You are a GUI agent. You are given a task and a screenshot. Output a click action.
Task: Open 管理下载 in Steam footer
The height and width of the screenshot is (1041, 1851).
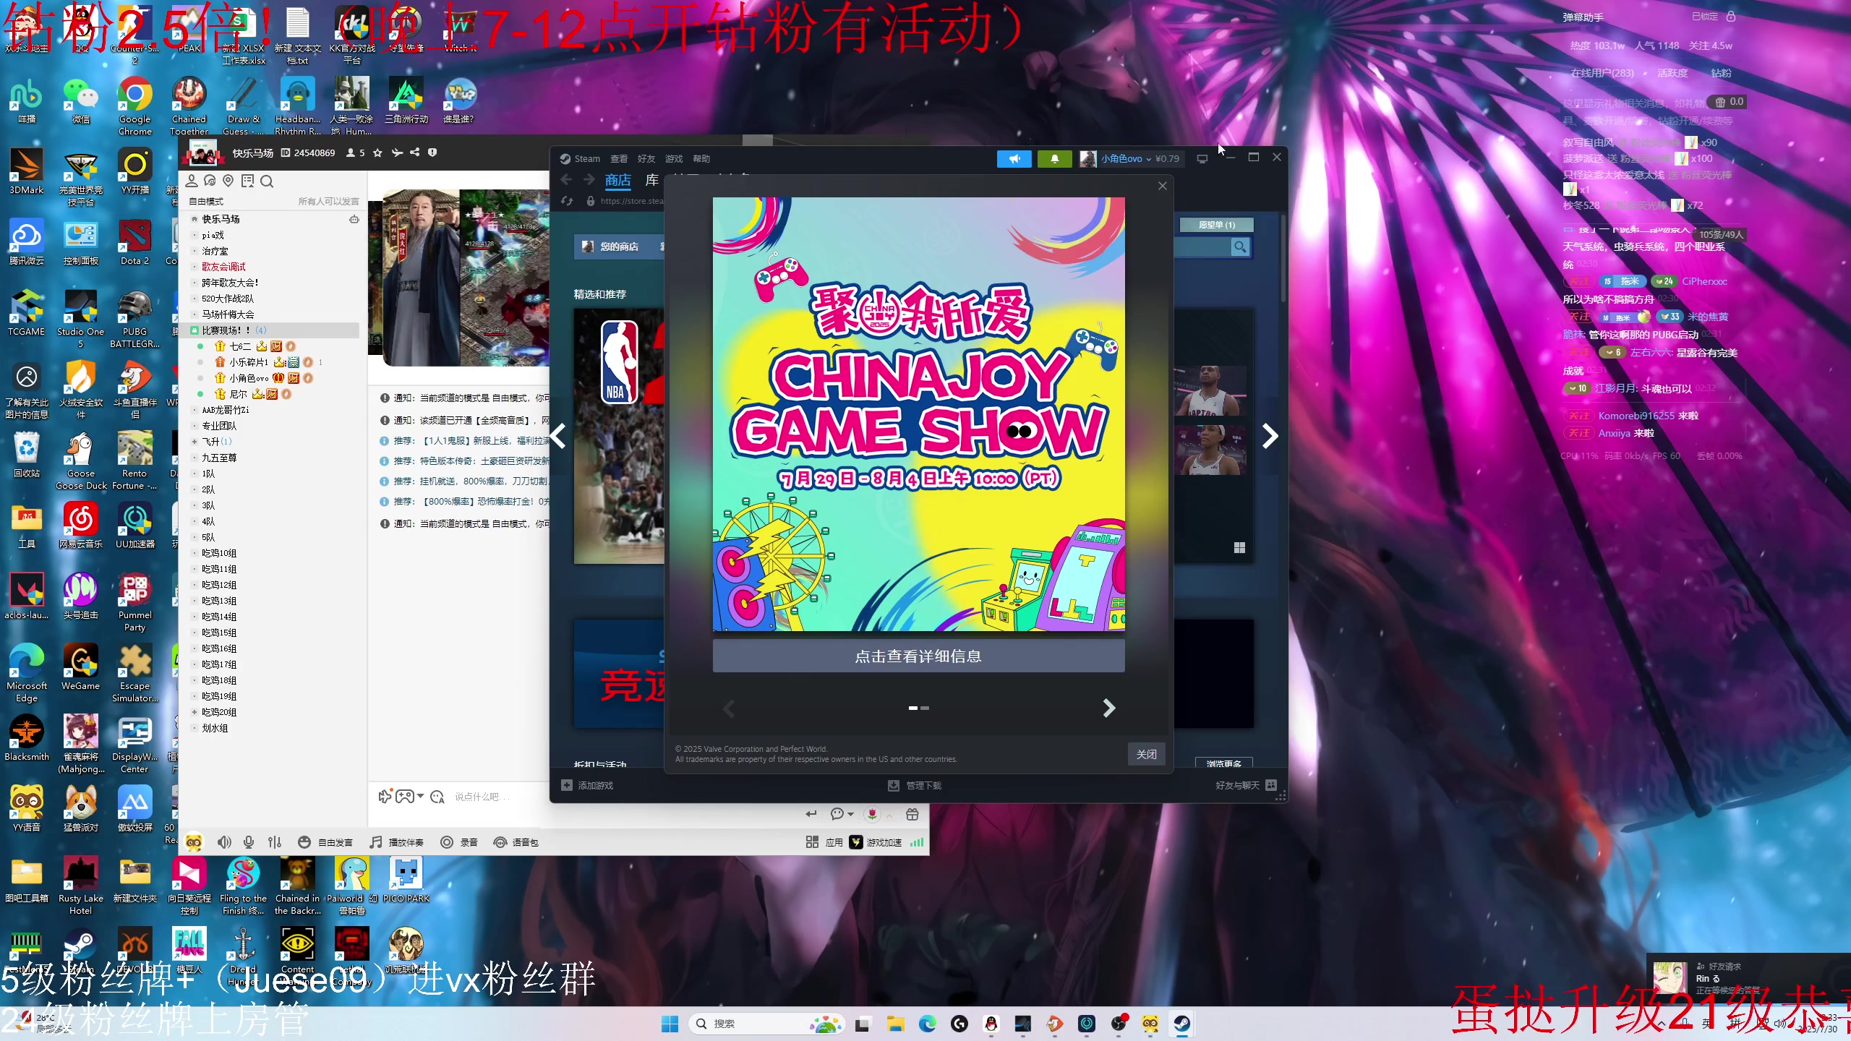[915, 786]
